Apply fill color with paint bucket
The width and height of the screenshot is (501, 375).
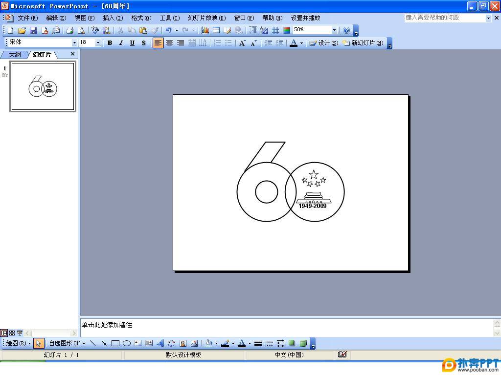pos(209,343)
